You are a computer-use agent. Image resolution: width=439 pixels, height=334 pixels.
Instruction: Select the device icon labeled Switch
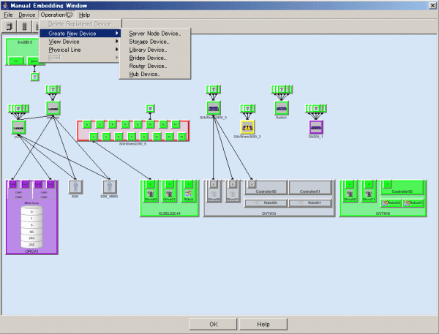click(x=282, y=108)
